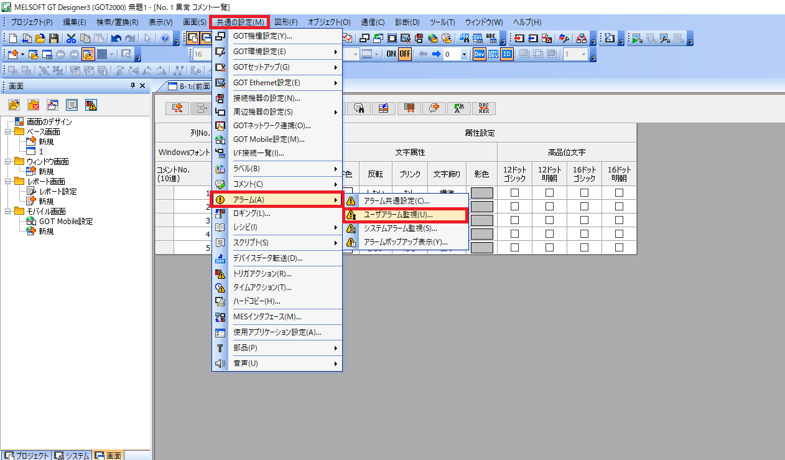
Task: Check bottom row 12ドットゴシック checkbox
Action: (514, 247)
